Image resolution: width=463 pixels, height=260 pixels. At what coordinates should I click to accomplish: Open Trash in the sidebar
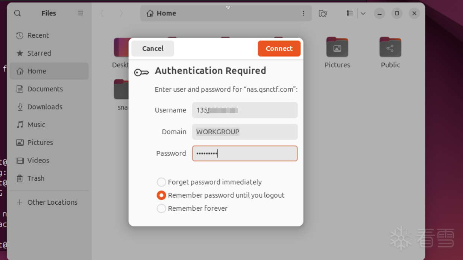[36, 178]
